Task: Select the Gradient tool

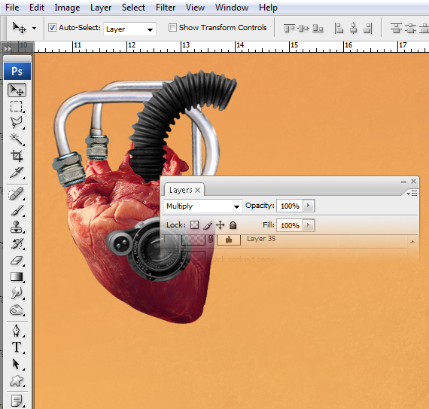Action: tap(17, 276)
